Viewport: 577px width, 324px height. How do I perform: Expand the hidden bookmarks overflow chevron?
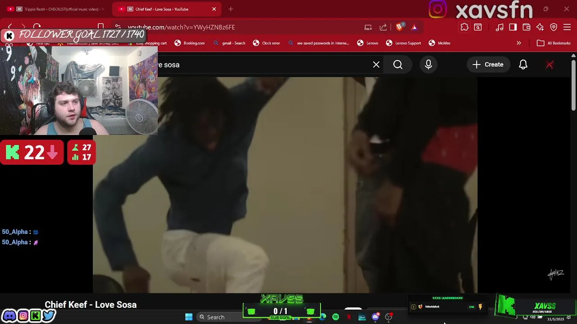(x=519, y=43)
